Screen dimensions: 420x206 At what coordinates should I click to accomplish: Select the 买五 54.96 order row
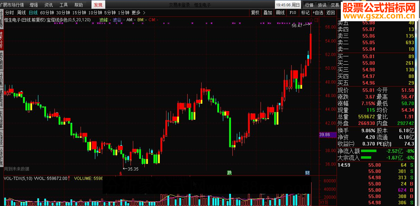376,83
